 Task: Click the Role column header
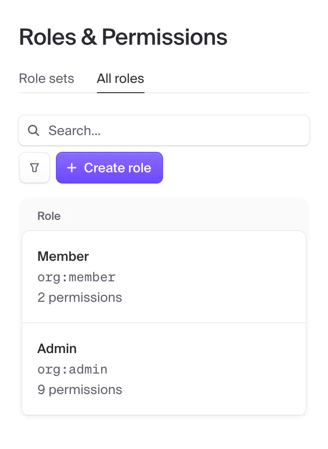(x=49, y=216)
